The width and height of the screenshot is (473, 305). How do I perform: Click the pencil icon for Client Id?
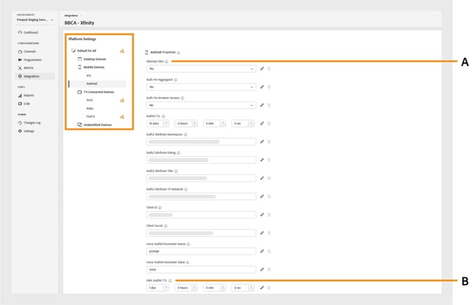click(262, 215)
